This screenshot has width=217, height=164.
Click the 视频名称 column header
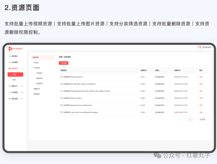pyautogui.click(x=64, y=70)
